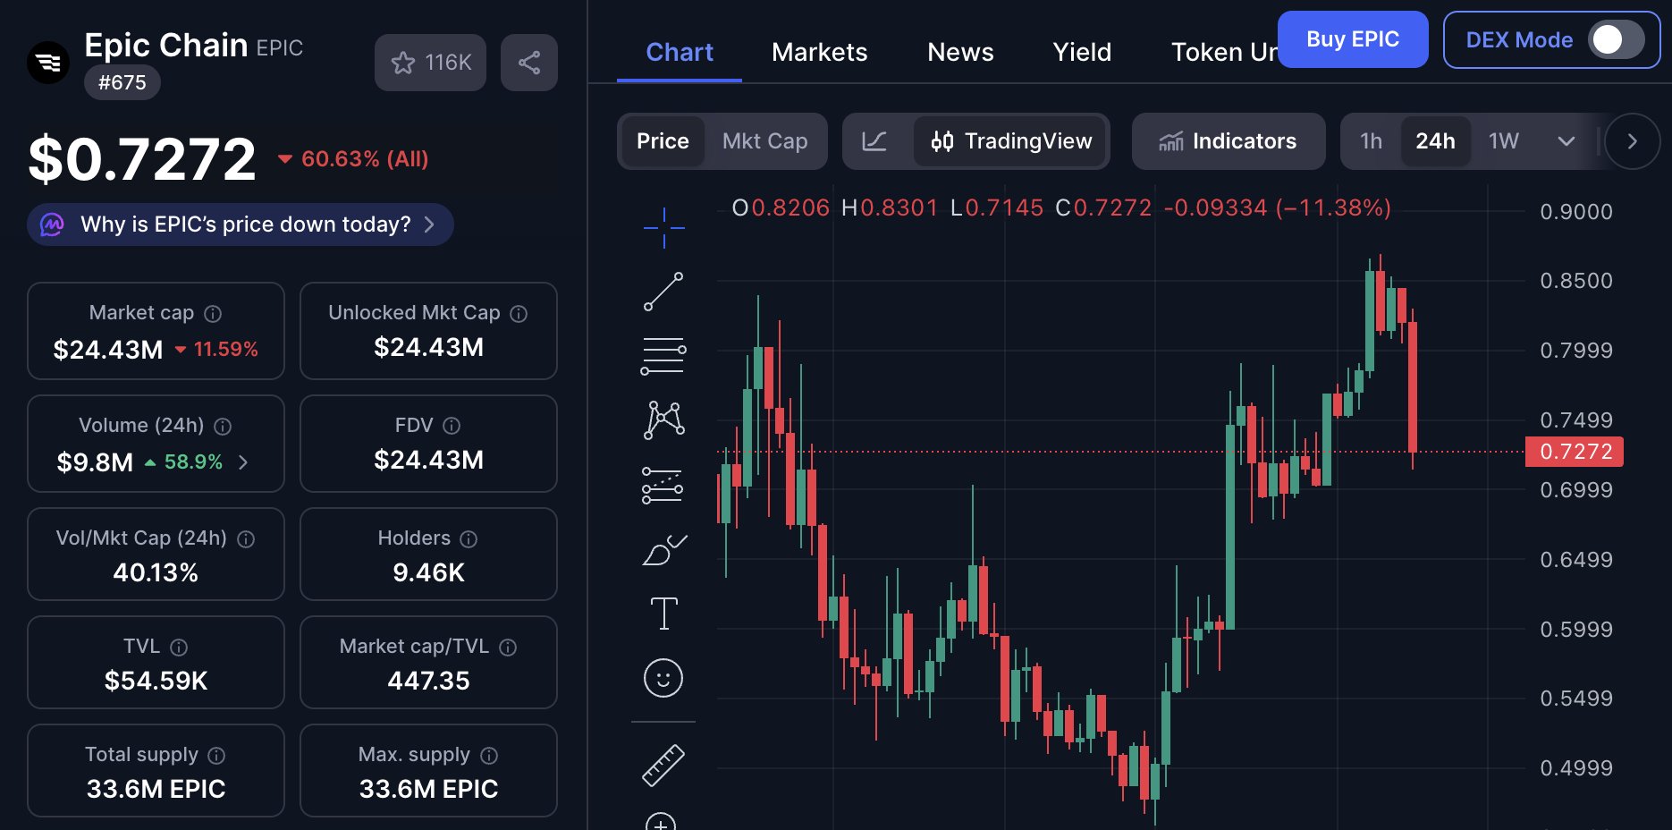The width and height of the screenshot is (1672, 830).
Task: Select the ruler measure tool
Action: (x=663, y=766)
